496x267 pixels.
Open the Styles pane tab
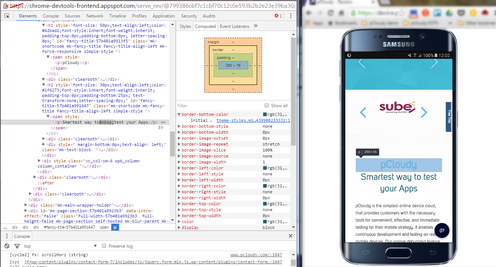click(x=185, y=26)
